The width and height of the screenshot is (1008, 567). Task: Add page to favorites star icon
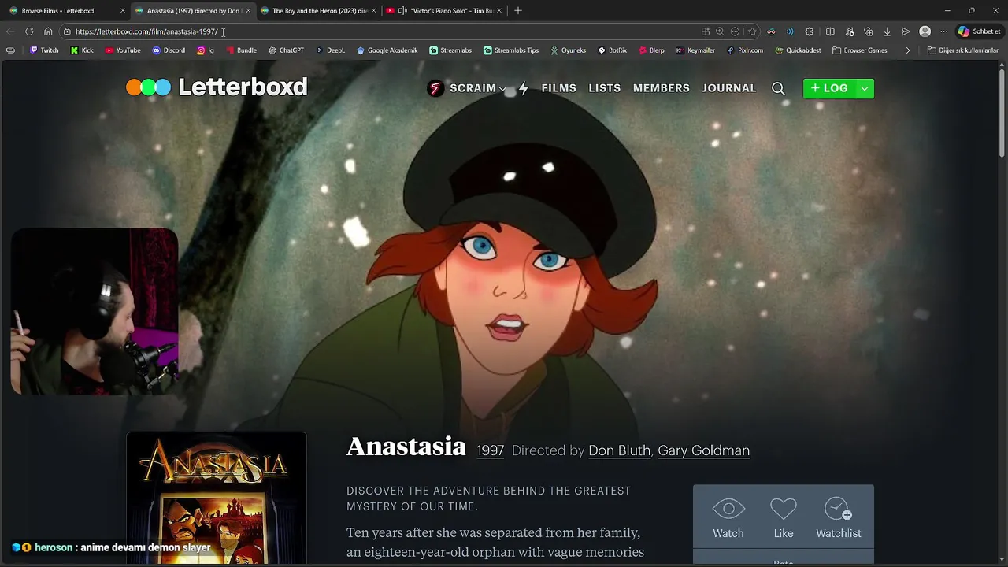pos(752,31)
